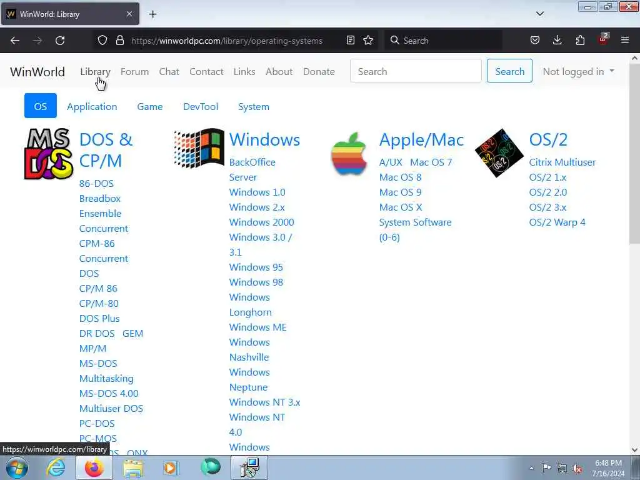640x480 pixels.
Task: Click the WinWorld brand link
Action: 37,71
